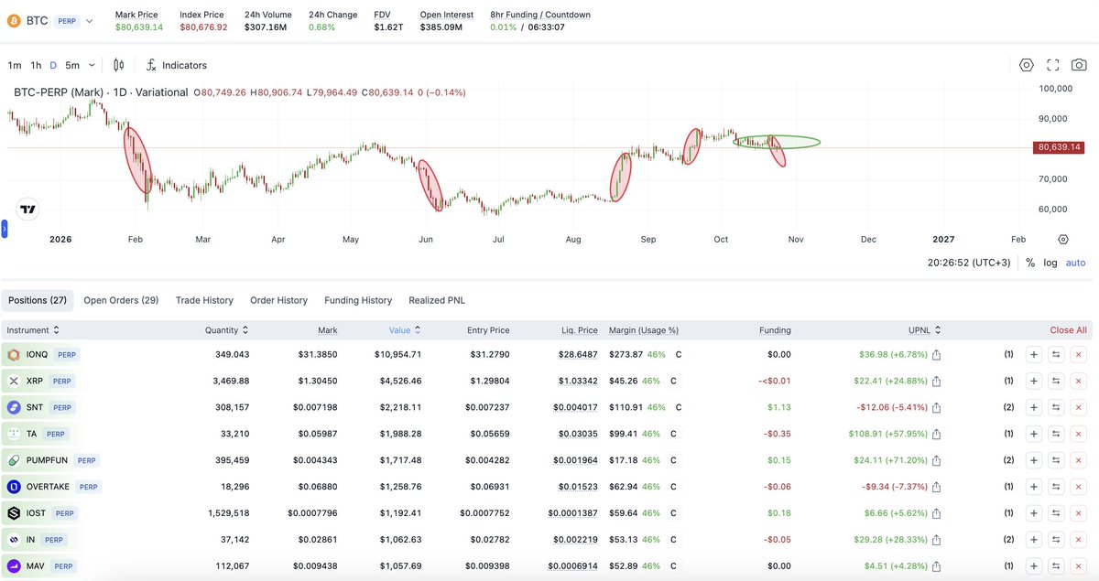This screenshot has height=581, width=1099.
Task: Sort positions by UPNL column
Action: tap(924, 330)
